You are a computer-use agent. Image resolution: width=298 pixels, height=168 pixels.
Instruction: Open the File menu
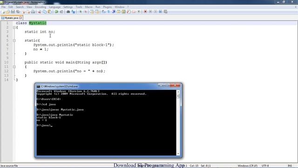pos(3,7)
